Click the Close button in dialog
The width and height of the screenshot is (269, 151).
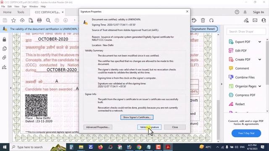pos(175,127)
